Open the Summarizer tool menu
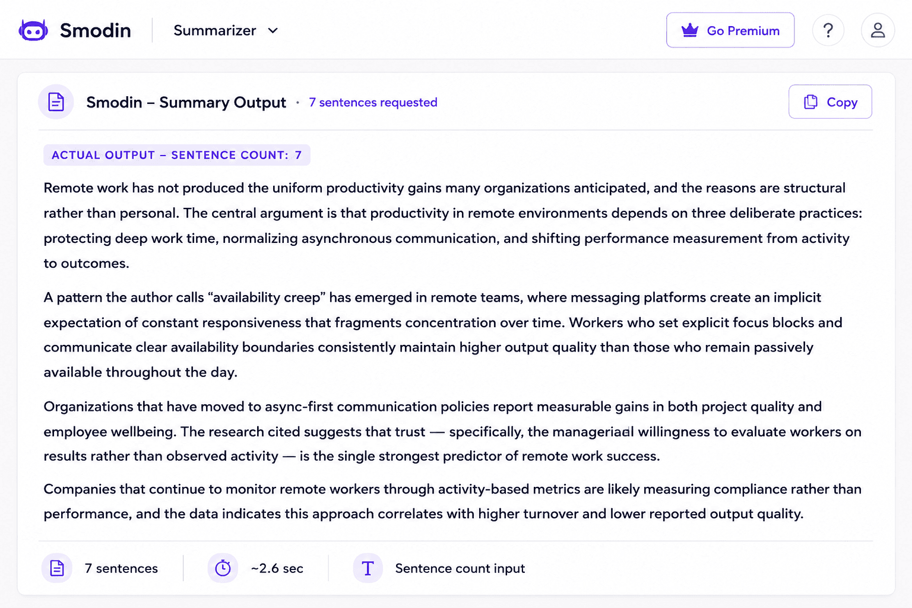Viewport: 912px width, 608px height. coord(226,30)
